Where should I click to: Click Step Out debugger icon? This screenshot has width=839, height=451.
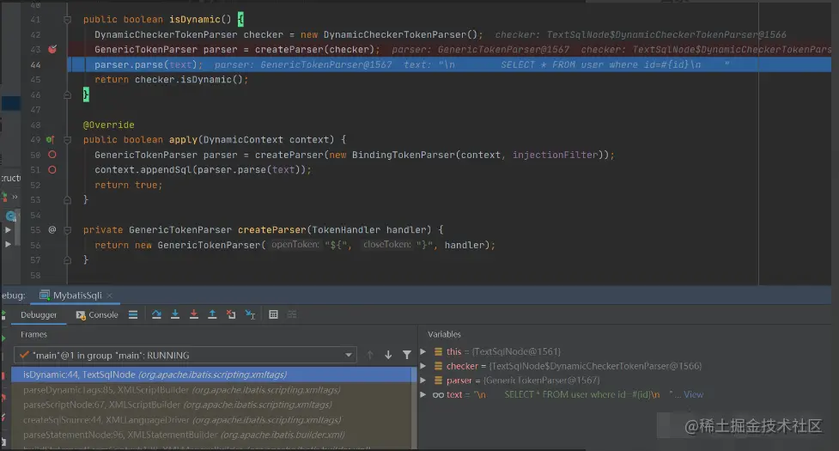pos(212,314)
